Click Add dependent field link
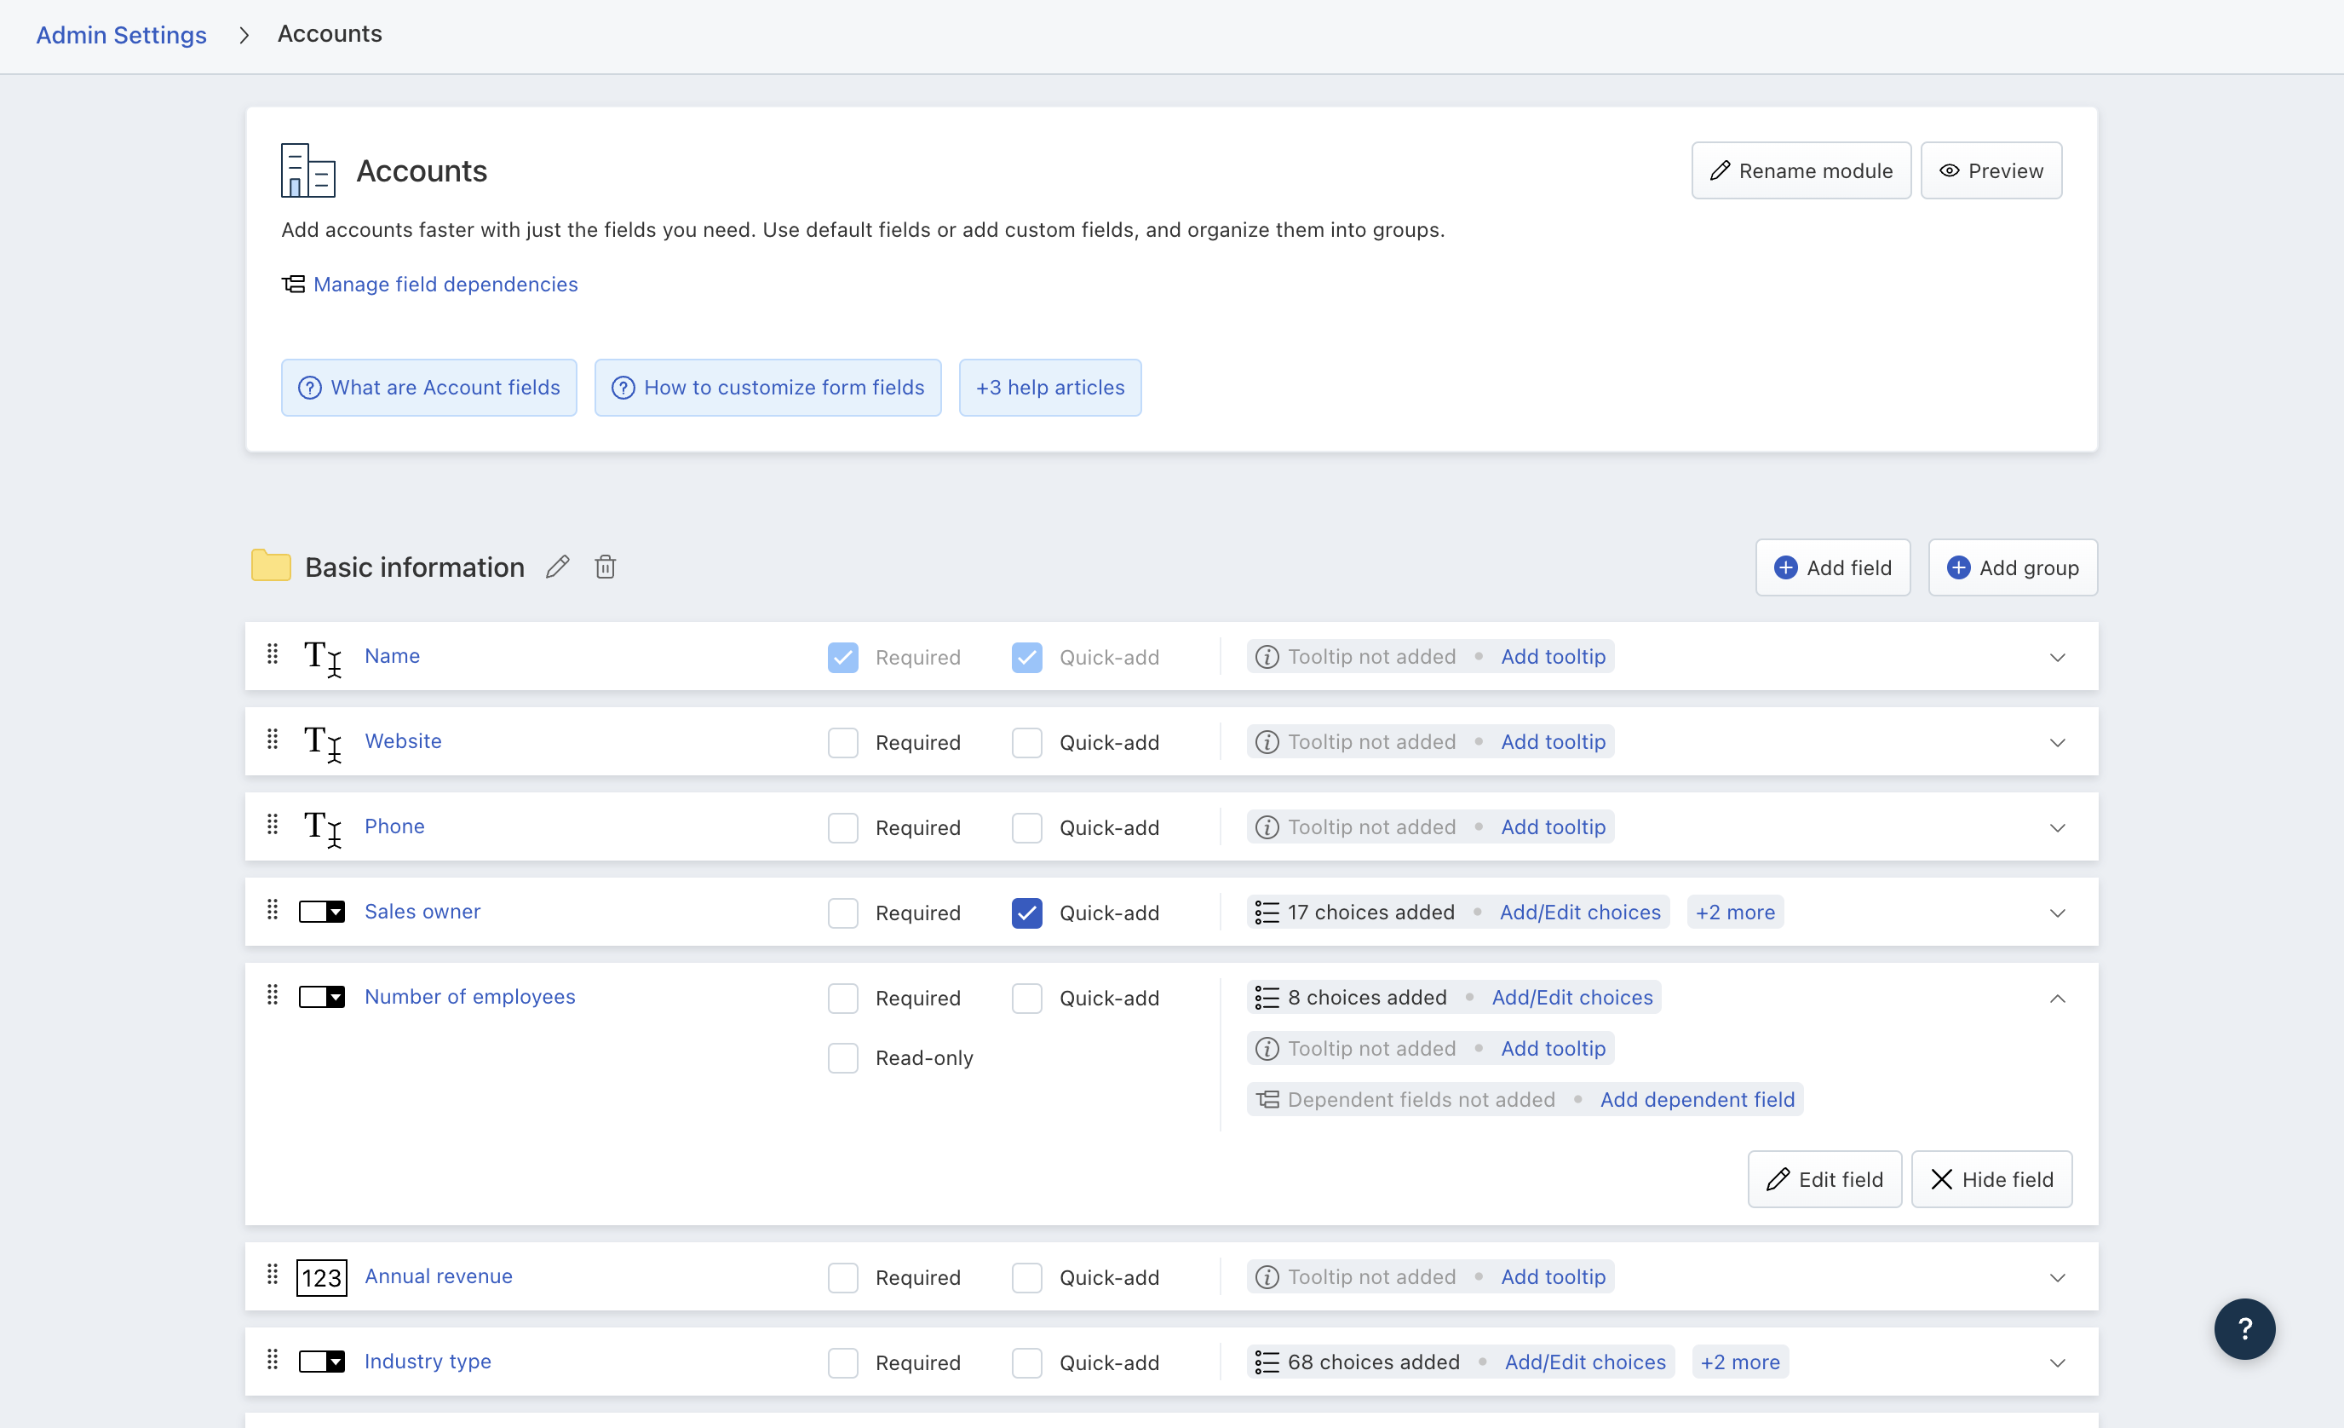The image size is (2344, 1428). (1696, 1099)
